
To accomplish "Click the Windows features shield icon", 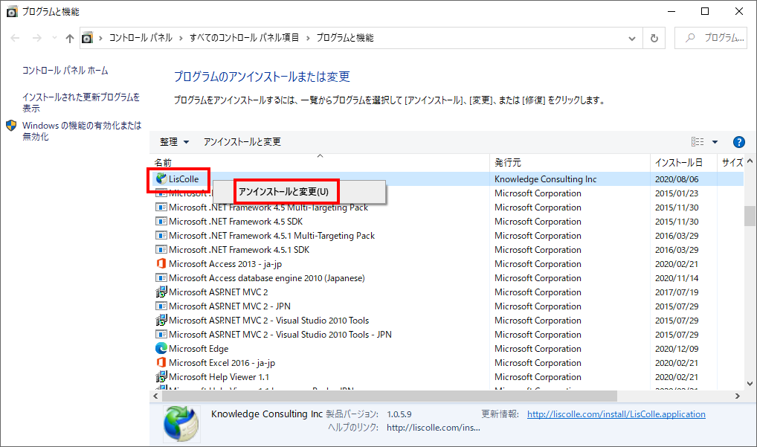I will coord(12,126).
